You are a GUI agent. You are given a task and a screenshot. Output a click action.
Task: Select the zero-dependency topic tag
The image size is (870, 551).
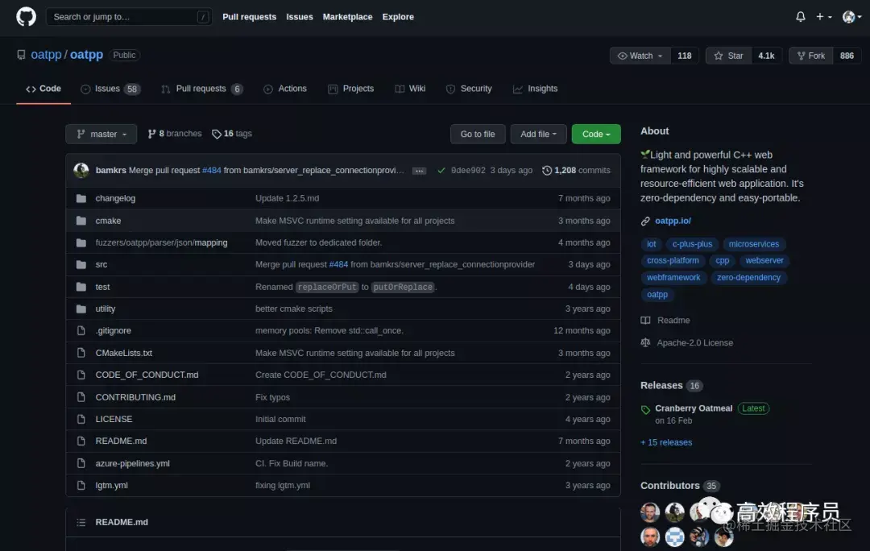coord(748,277)
